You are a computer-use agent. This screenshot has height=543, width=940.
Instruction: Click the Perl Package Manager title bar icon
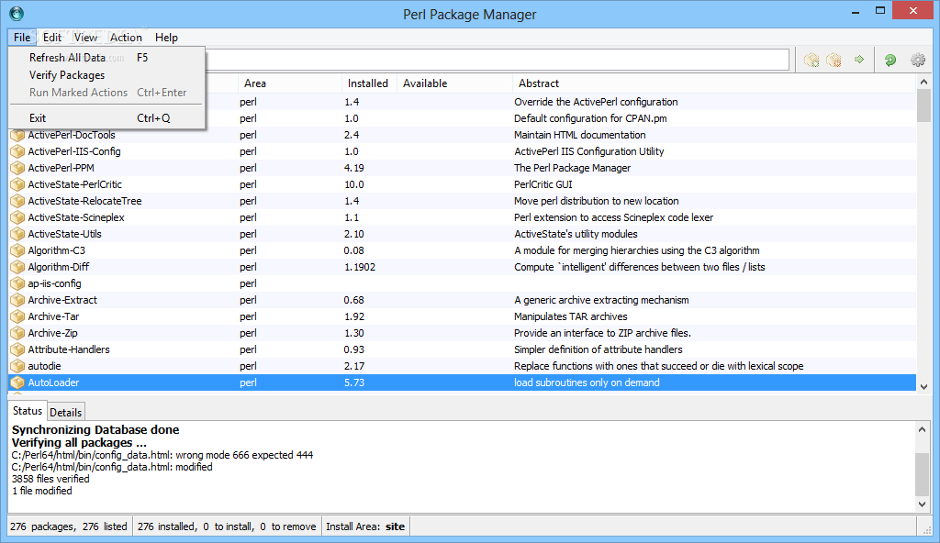point(17,13)
